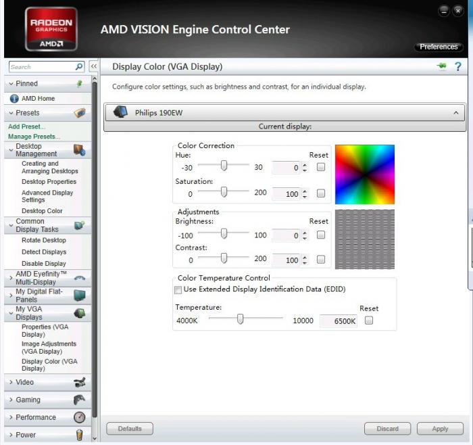Click the Brightness slider thumb
The height and width of the screenshot is (445, 473).
coord(224,233)
